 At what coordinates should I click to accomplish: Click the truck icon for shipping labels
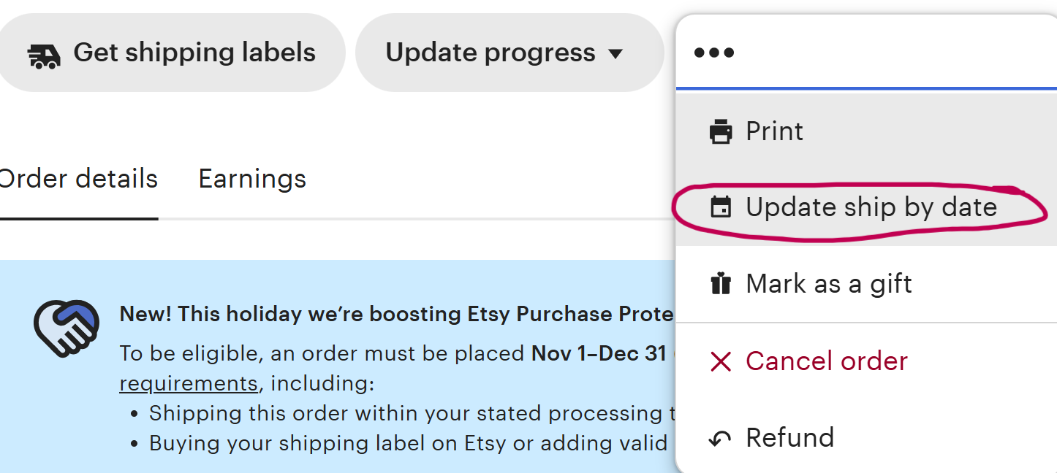(44, 55)
